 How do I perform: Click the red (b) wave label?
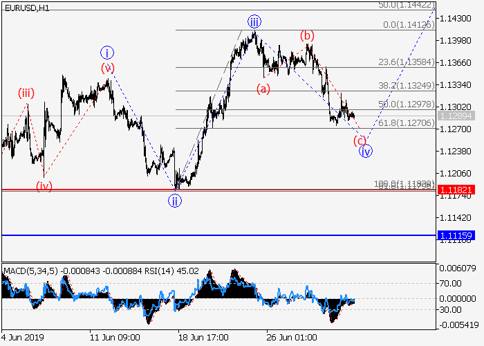click(x=307, y=35)
